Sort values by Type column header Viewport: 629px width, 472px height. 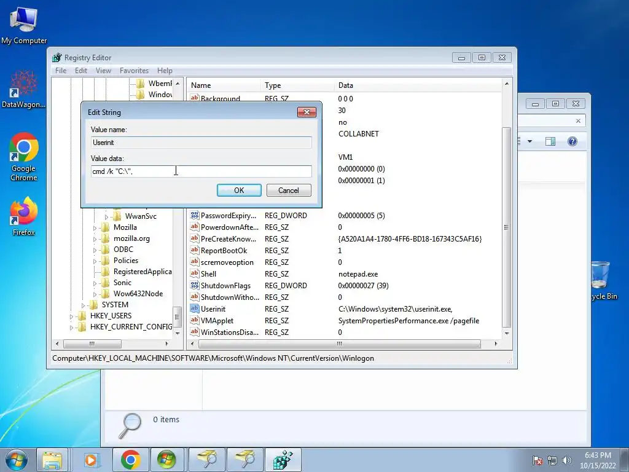pos(297,85)
